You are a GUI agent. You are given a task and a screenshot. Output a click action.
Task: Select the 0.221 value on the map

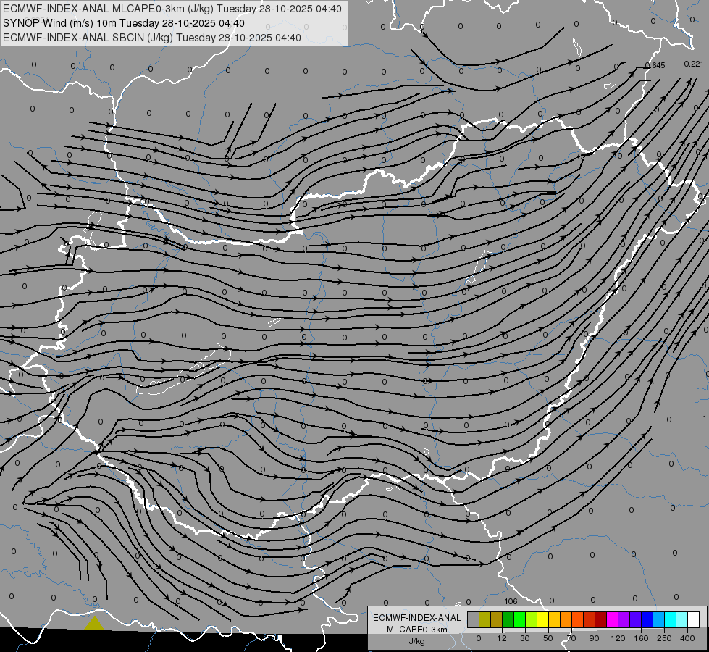[x=694, y=64]
